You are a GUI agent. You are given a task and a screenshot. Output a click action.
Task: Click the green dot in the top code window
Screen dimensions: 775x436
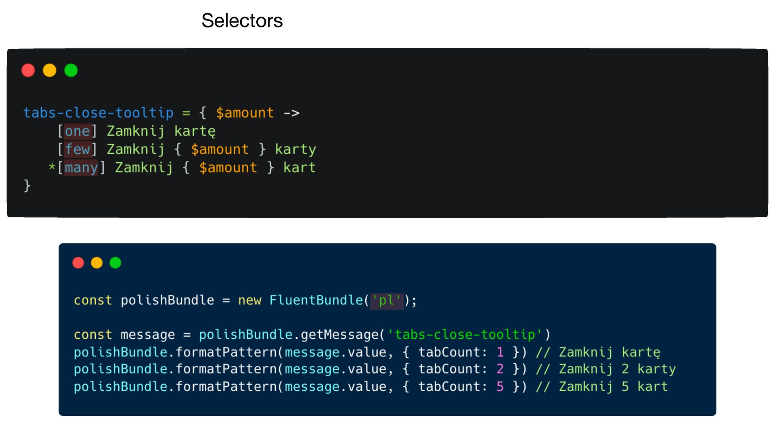click(71, 70)
